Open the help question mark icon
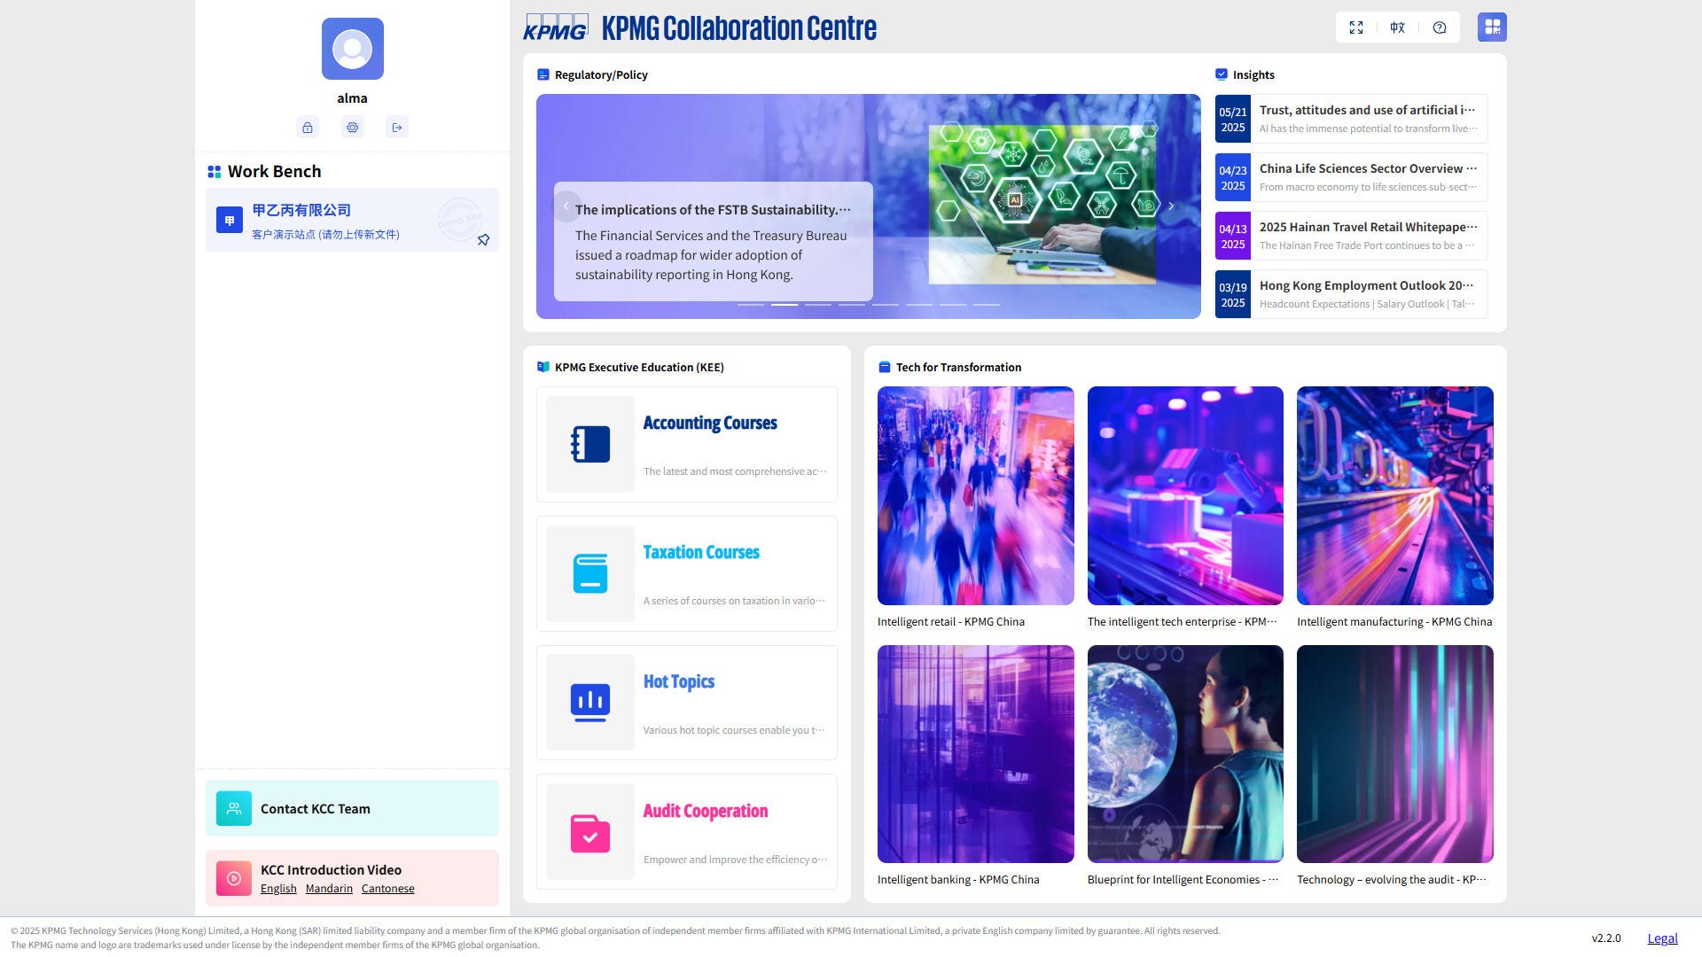The height and width of the screenshot is (957, 1702). 1440,27
